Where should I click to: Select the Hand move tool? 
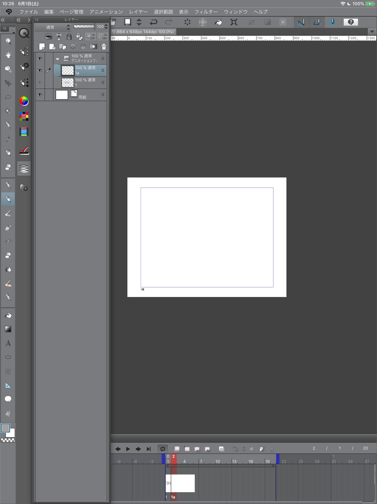click(x=8, y=55)
